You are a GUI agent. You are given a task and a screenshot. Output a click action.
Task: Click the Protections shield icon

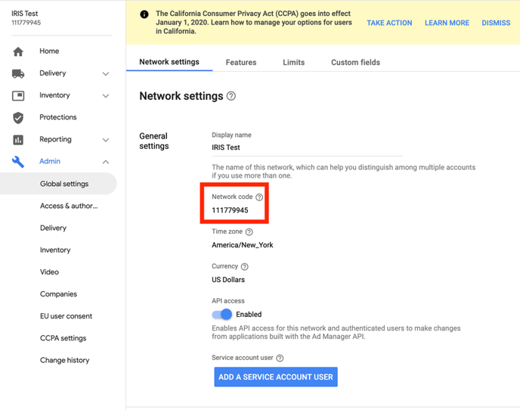tap(18, 117)
